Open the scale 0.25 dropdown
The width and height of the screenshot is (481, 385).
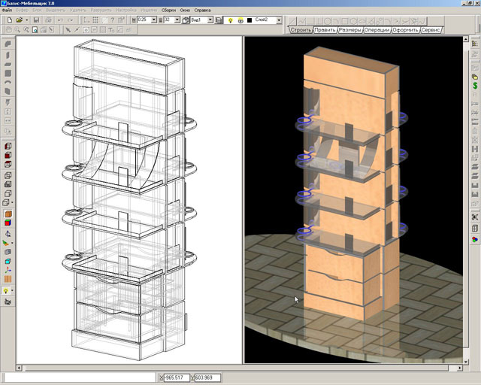pos(153,20)
